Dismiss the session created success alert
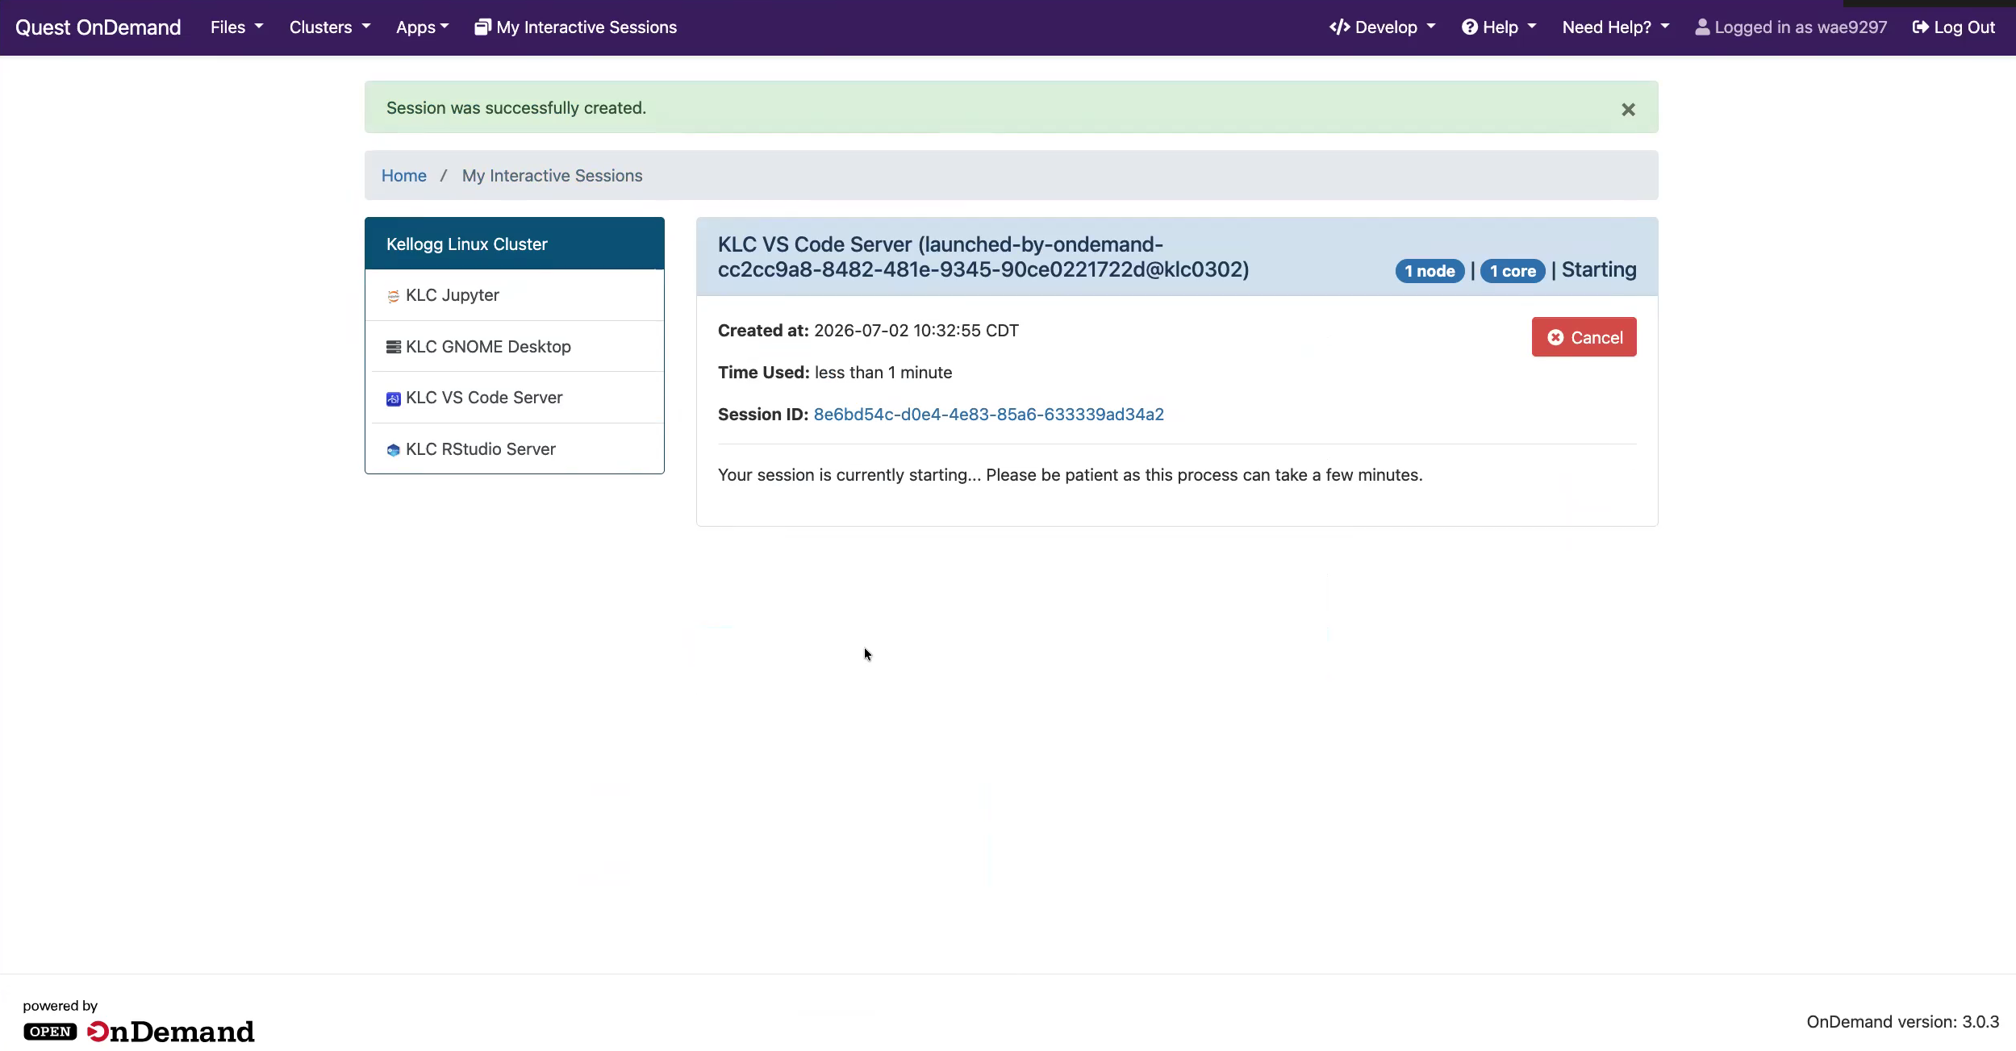The height and width of the screenshot is (1051, 2016). pyautogui.click(x=1628, y=109)
